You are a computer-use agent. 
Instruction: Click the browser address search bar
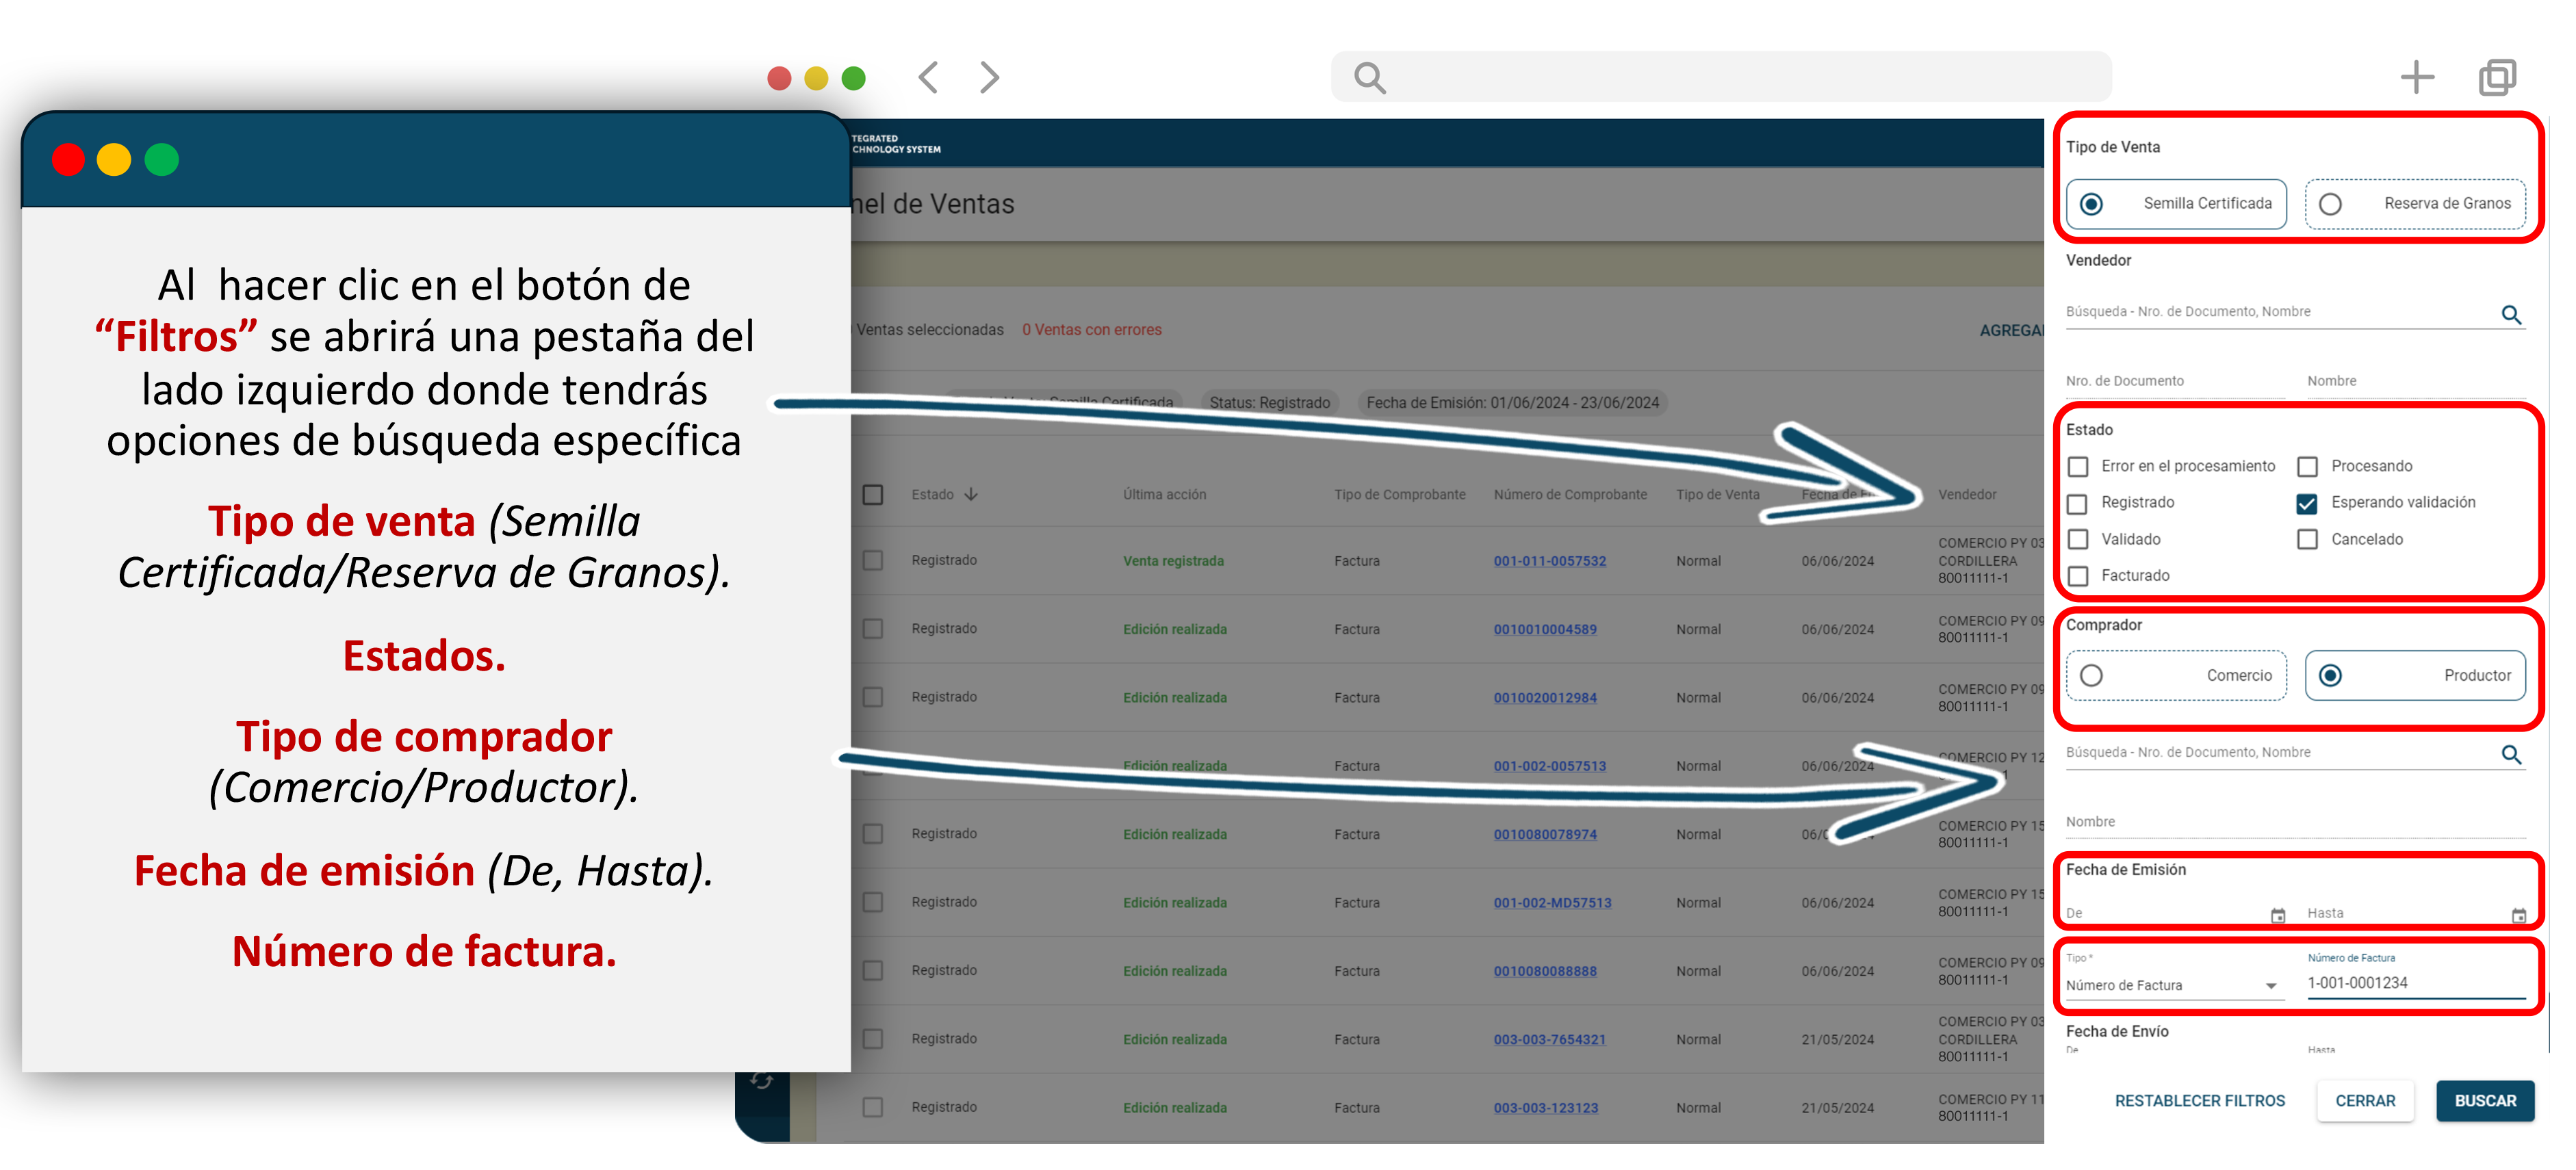click(1720, 77)
